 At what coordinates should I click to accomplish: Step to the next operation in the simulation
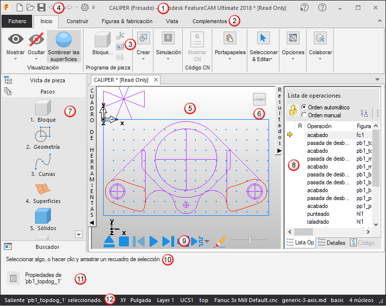pos(168,241)
